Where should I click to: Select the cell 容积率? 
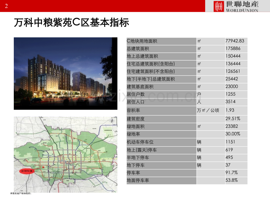[x=161, y=111]
